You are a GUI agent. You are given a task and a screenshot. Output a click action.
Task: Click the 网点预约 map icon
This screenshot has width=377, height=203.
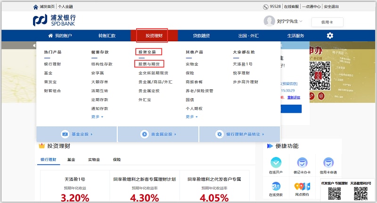[x=302, y=185]
